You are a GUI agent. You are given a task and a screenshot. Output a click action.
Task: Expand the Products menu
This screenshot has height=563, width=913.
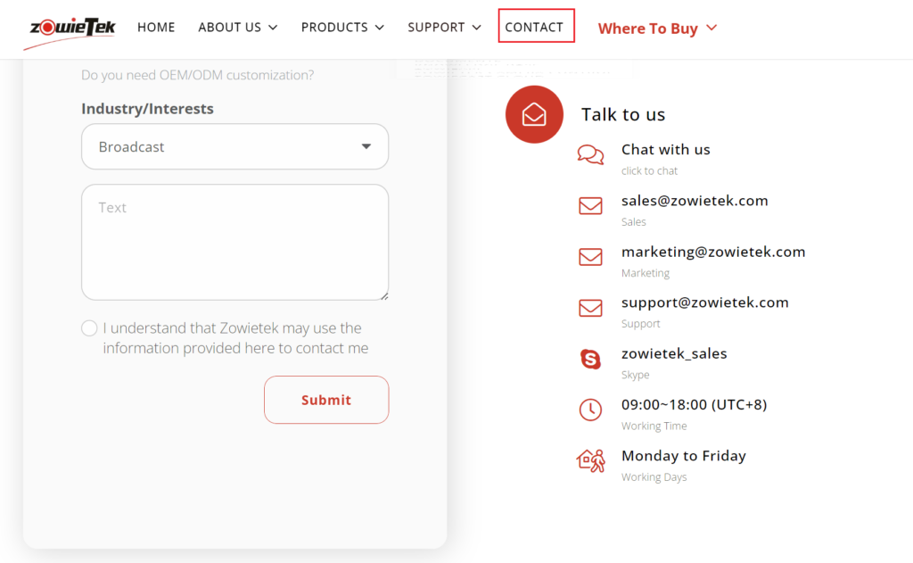342,28
